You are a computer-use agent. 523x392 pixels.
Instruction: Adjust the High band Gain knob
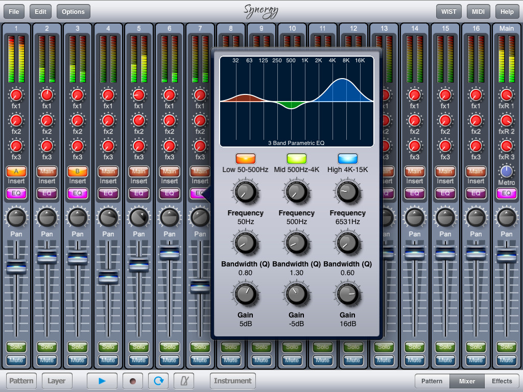(347, 294)
